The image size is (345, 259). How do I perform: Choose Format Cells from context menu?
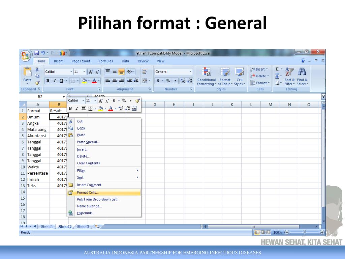[104, 193]
